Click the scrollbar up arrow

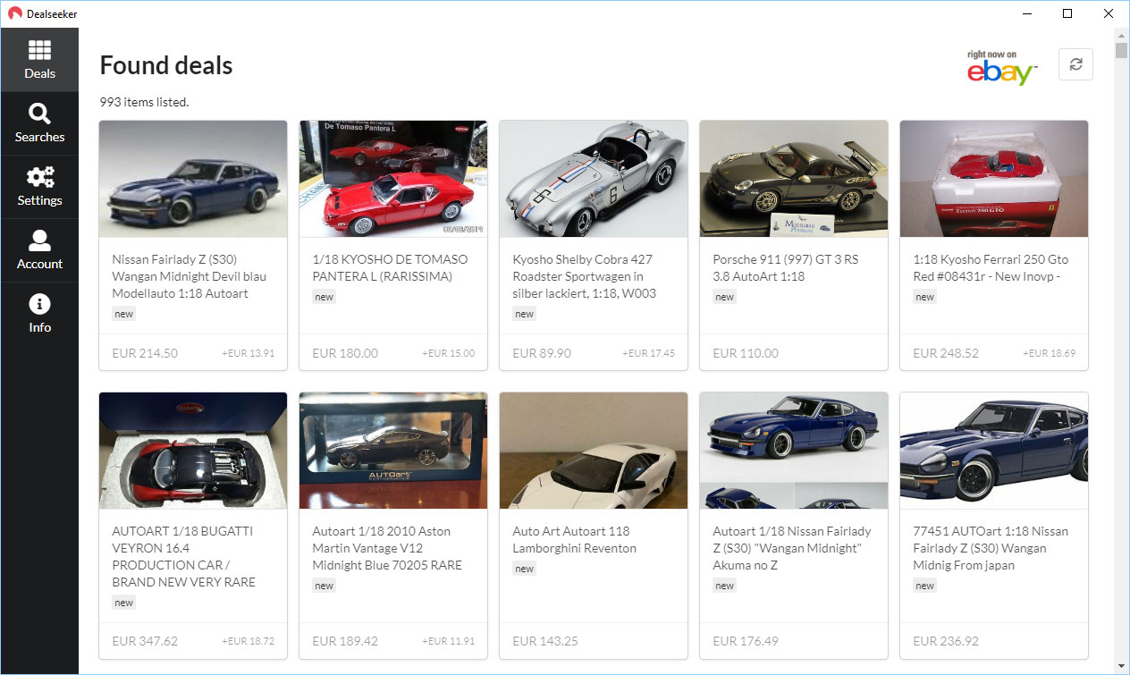click(1121, 35)
